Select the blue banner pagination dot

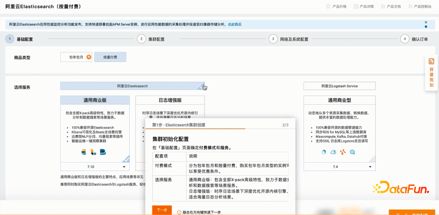pos(426,27)
